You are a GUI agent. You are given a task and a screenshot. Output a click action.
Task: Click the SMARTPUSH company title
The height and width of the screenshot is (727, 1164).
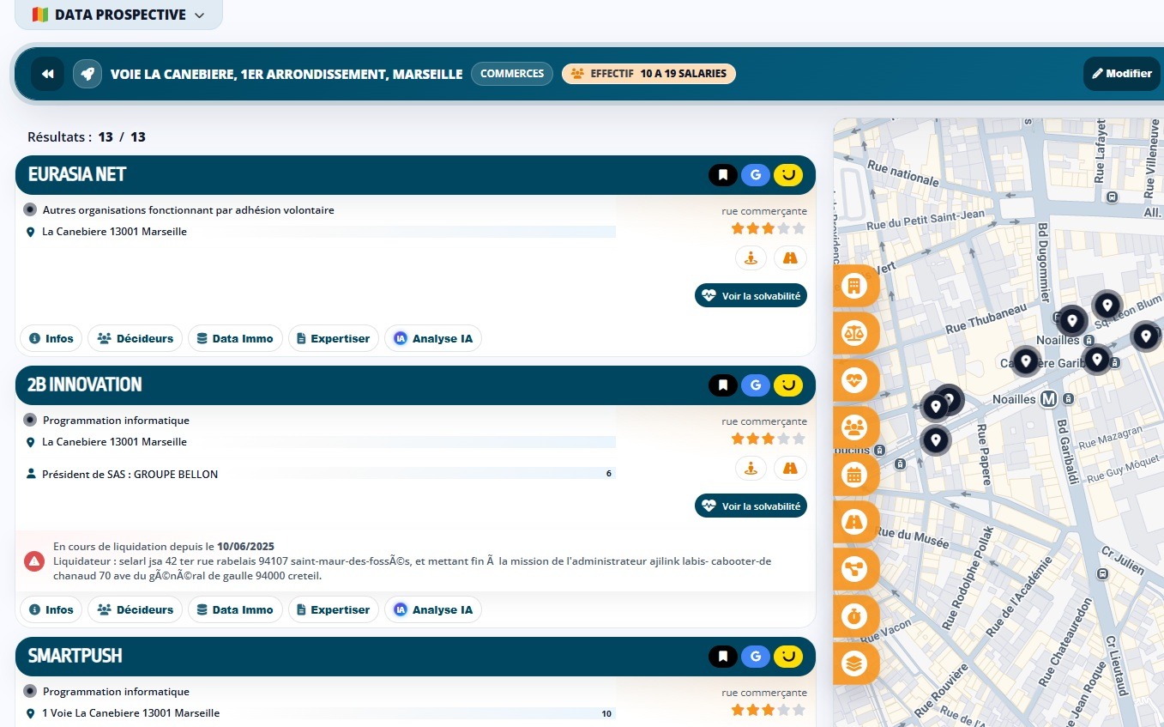pos(75,656)
